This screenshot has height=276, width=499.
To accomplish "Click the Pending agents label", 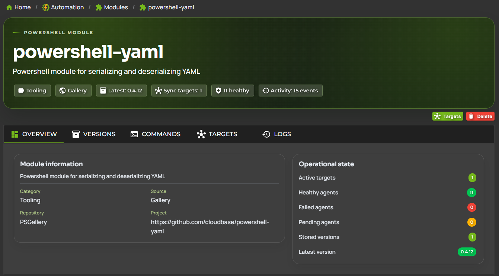I will pyautogui.click(x=319, y=222).
